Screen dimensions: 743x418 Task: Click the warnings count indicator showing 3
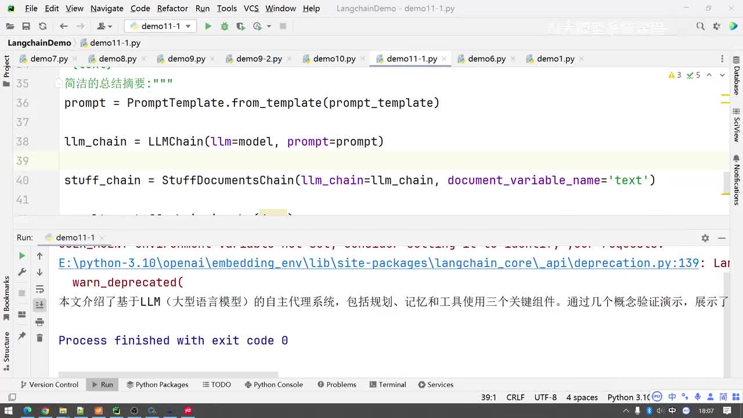pos(675,75)
